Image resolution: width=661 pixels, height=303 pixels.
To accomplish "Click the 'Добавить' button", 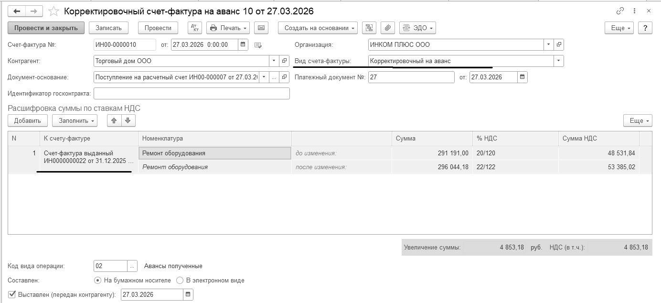I will tap(28, 120).
